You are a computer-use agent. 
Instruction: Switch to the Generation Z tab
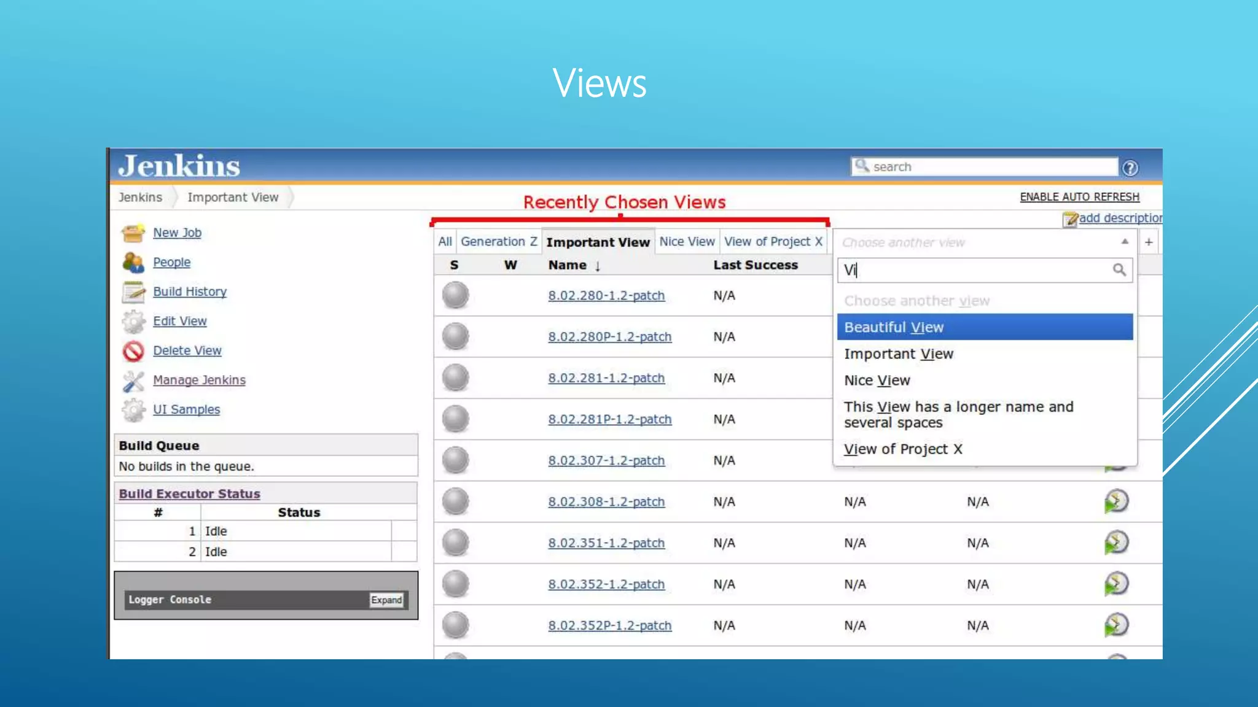[x=499, y=242]
